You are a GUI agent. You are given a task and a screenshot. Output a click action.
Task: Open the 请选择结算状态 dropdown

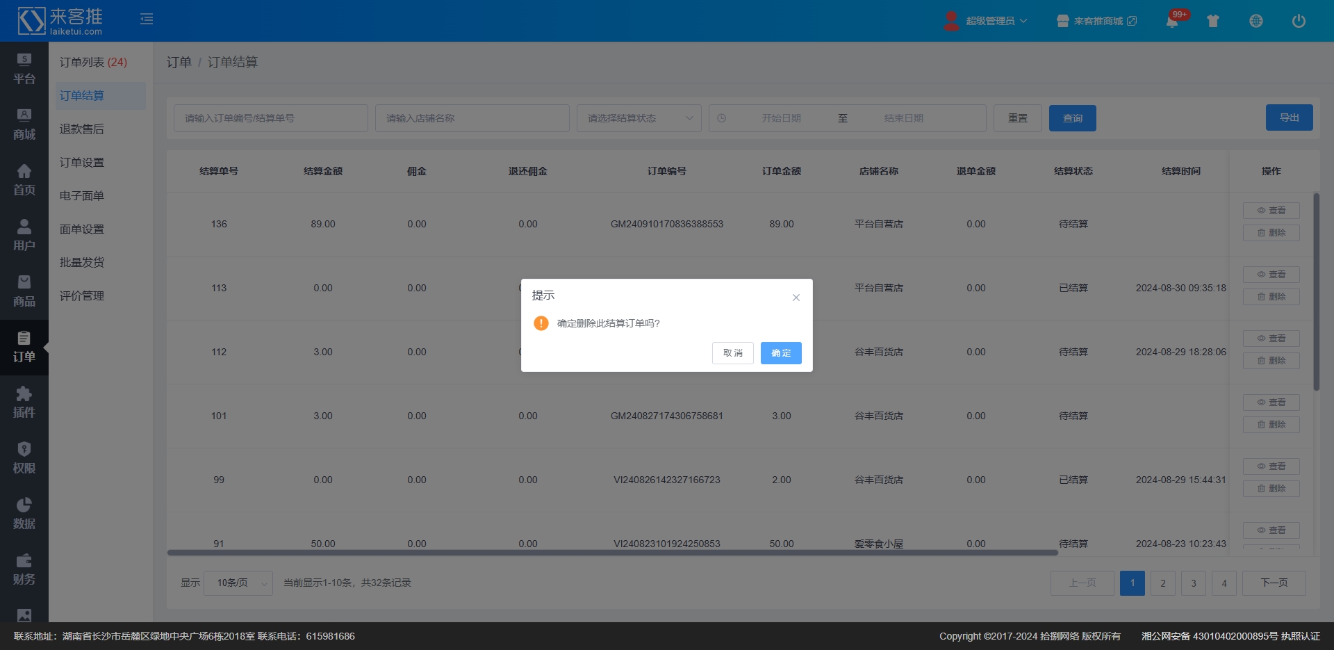click(x=639, y=118)
